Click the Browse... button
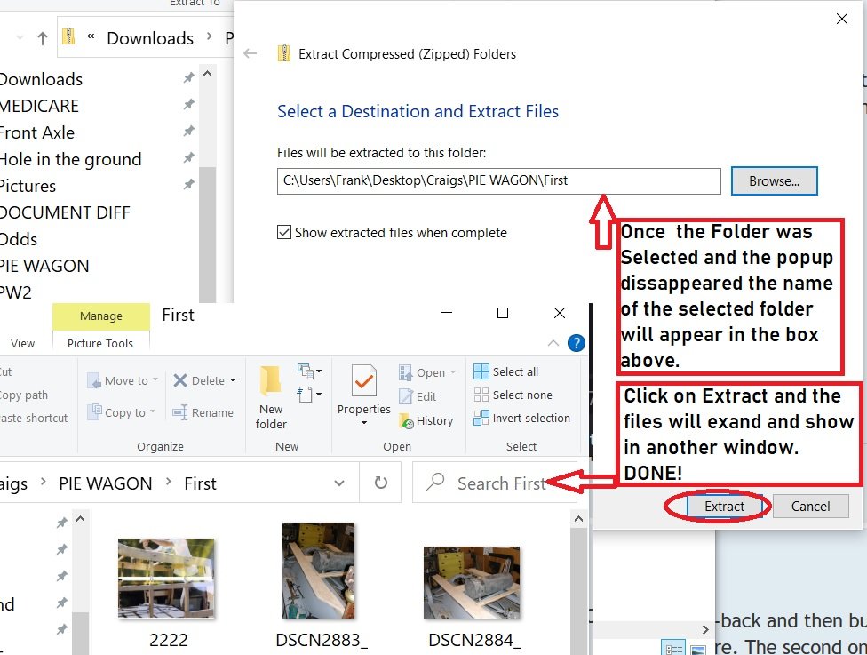This screenshot has width=867, height=655. 774,180
